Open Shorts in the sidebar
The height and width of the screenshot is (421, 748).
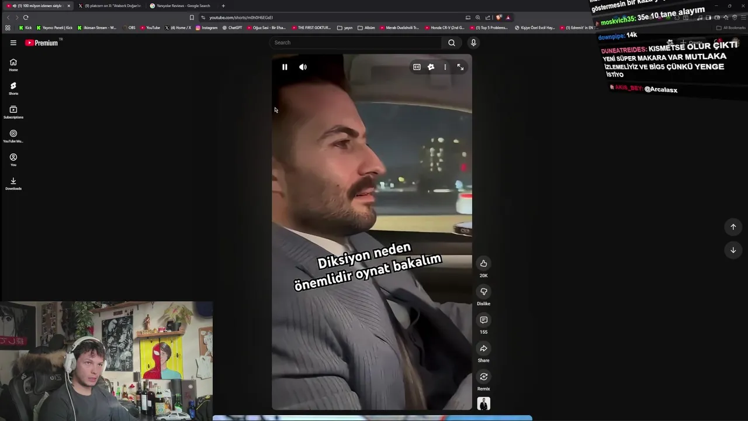(13, 88)
